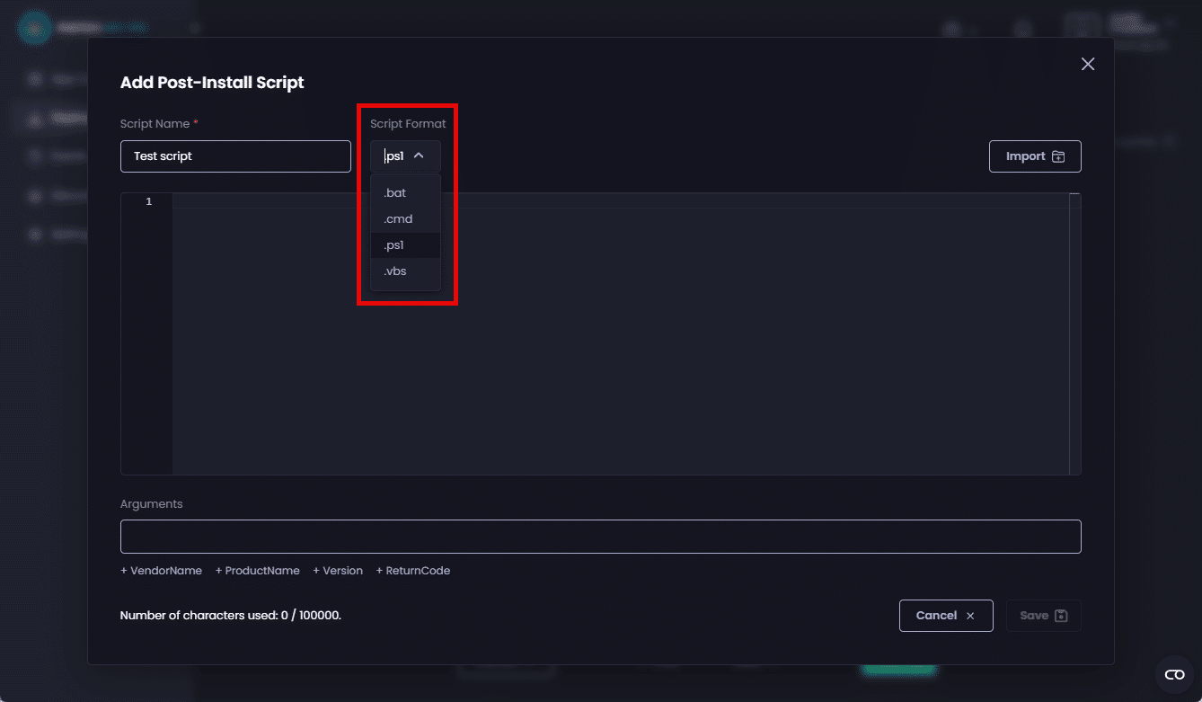The image size is (1202, 702).
Task: Place cursor in the script code editor
Action: coord(620,342)
